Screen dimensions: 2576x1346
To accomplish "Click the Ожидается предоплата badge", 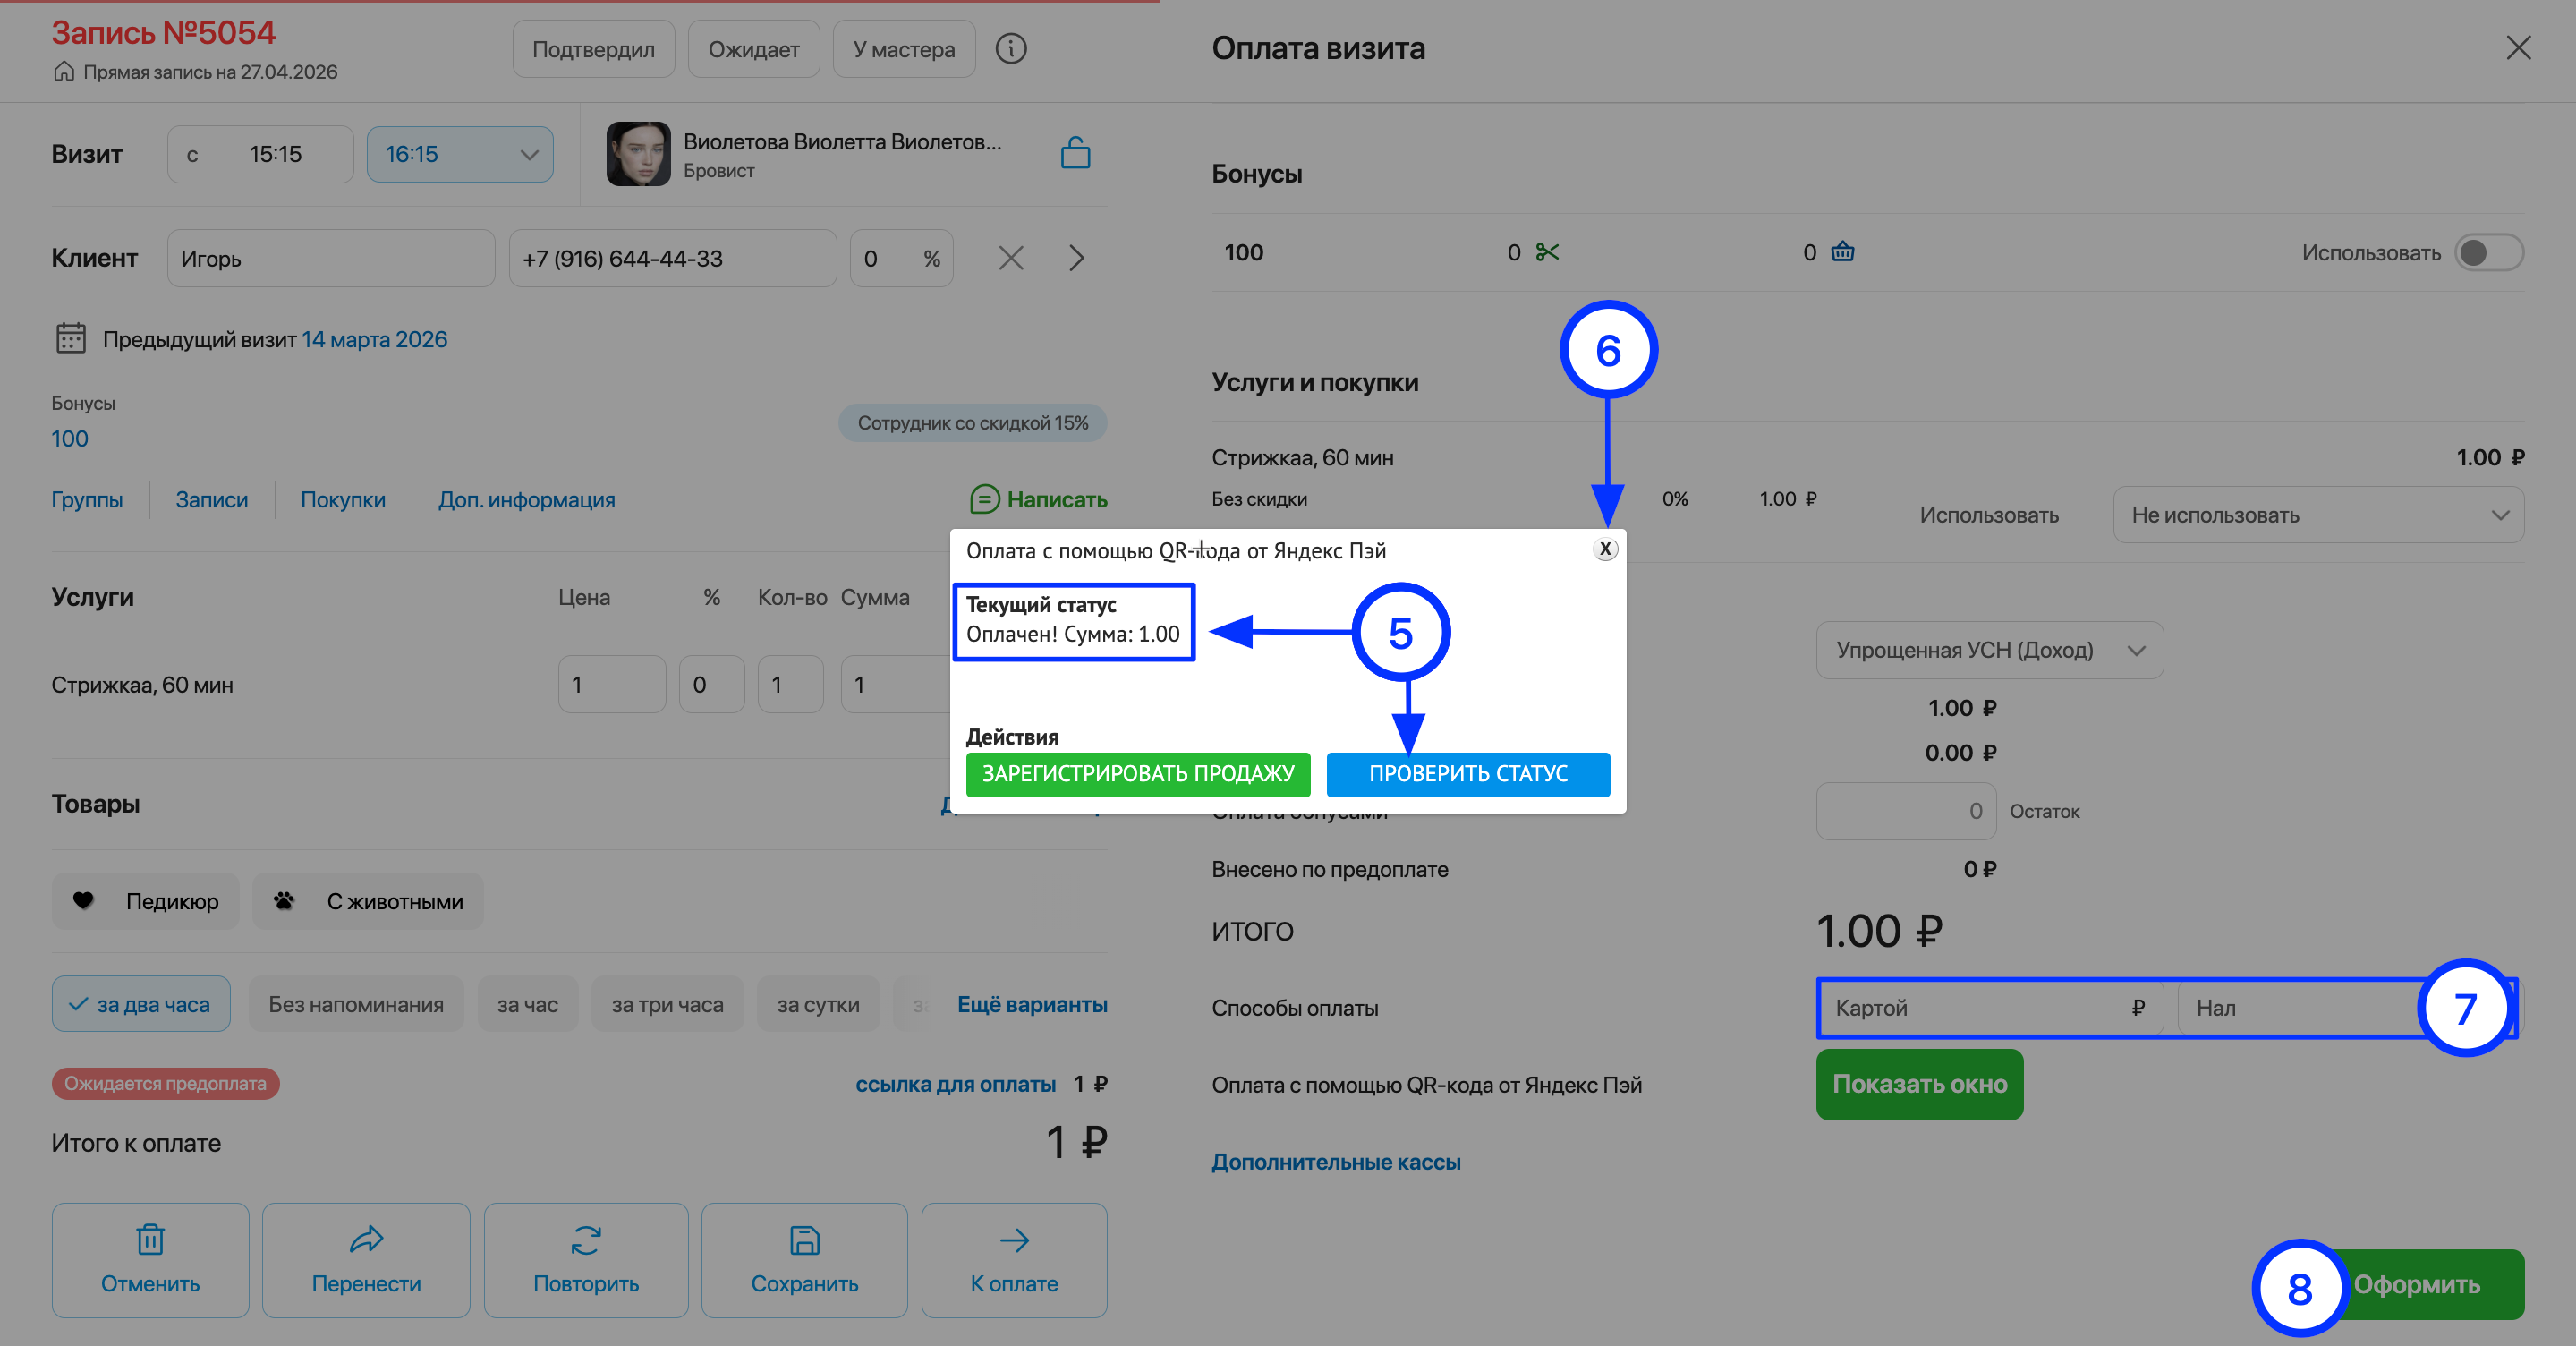I will click(x=166, y=1083).
